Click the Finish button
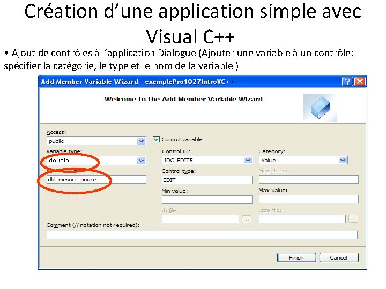The width and height of the screenshot is (386, 289). 296,257
